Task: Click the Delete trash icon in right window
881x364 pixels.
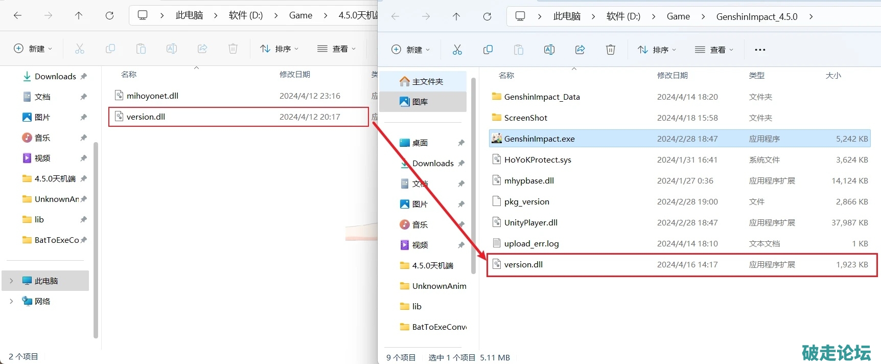Action: tap(611, 50)
